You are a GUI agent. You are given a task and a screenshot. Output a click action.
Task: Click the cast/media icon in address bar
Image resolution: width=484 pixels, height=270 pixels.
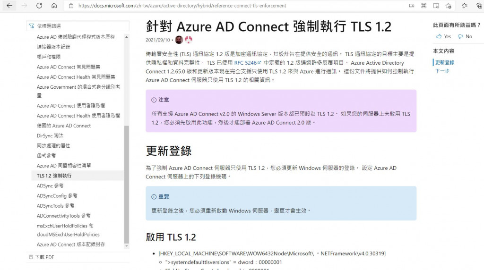tap(412, 6)
